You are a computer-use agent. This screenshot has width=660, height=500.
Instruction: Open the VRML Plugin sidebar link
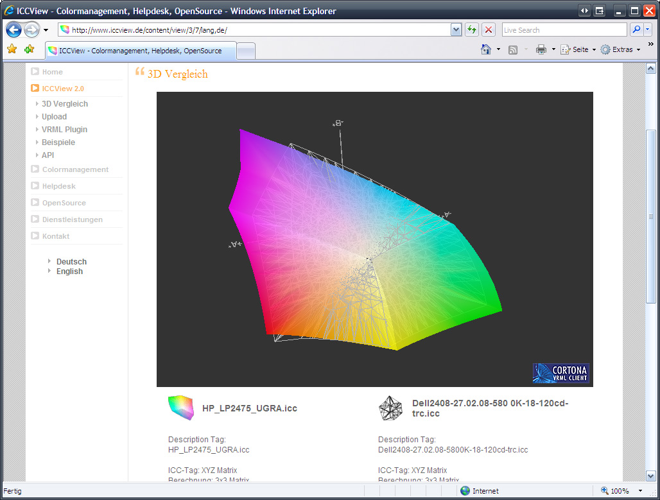(x=64, y=130)
